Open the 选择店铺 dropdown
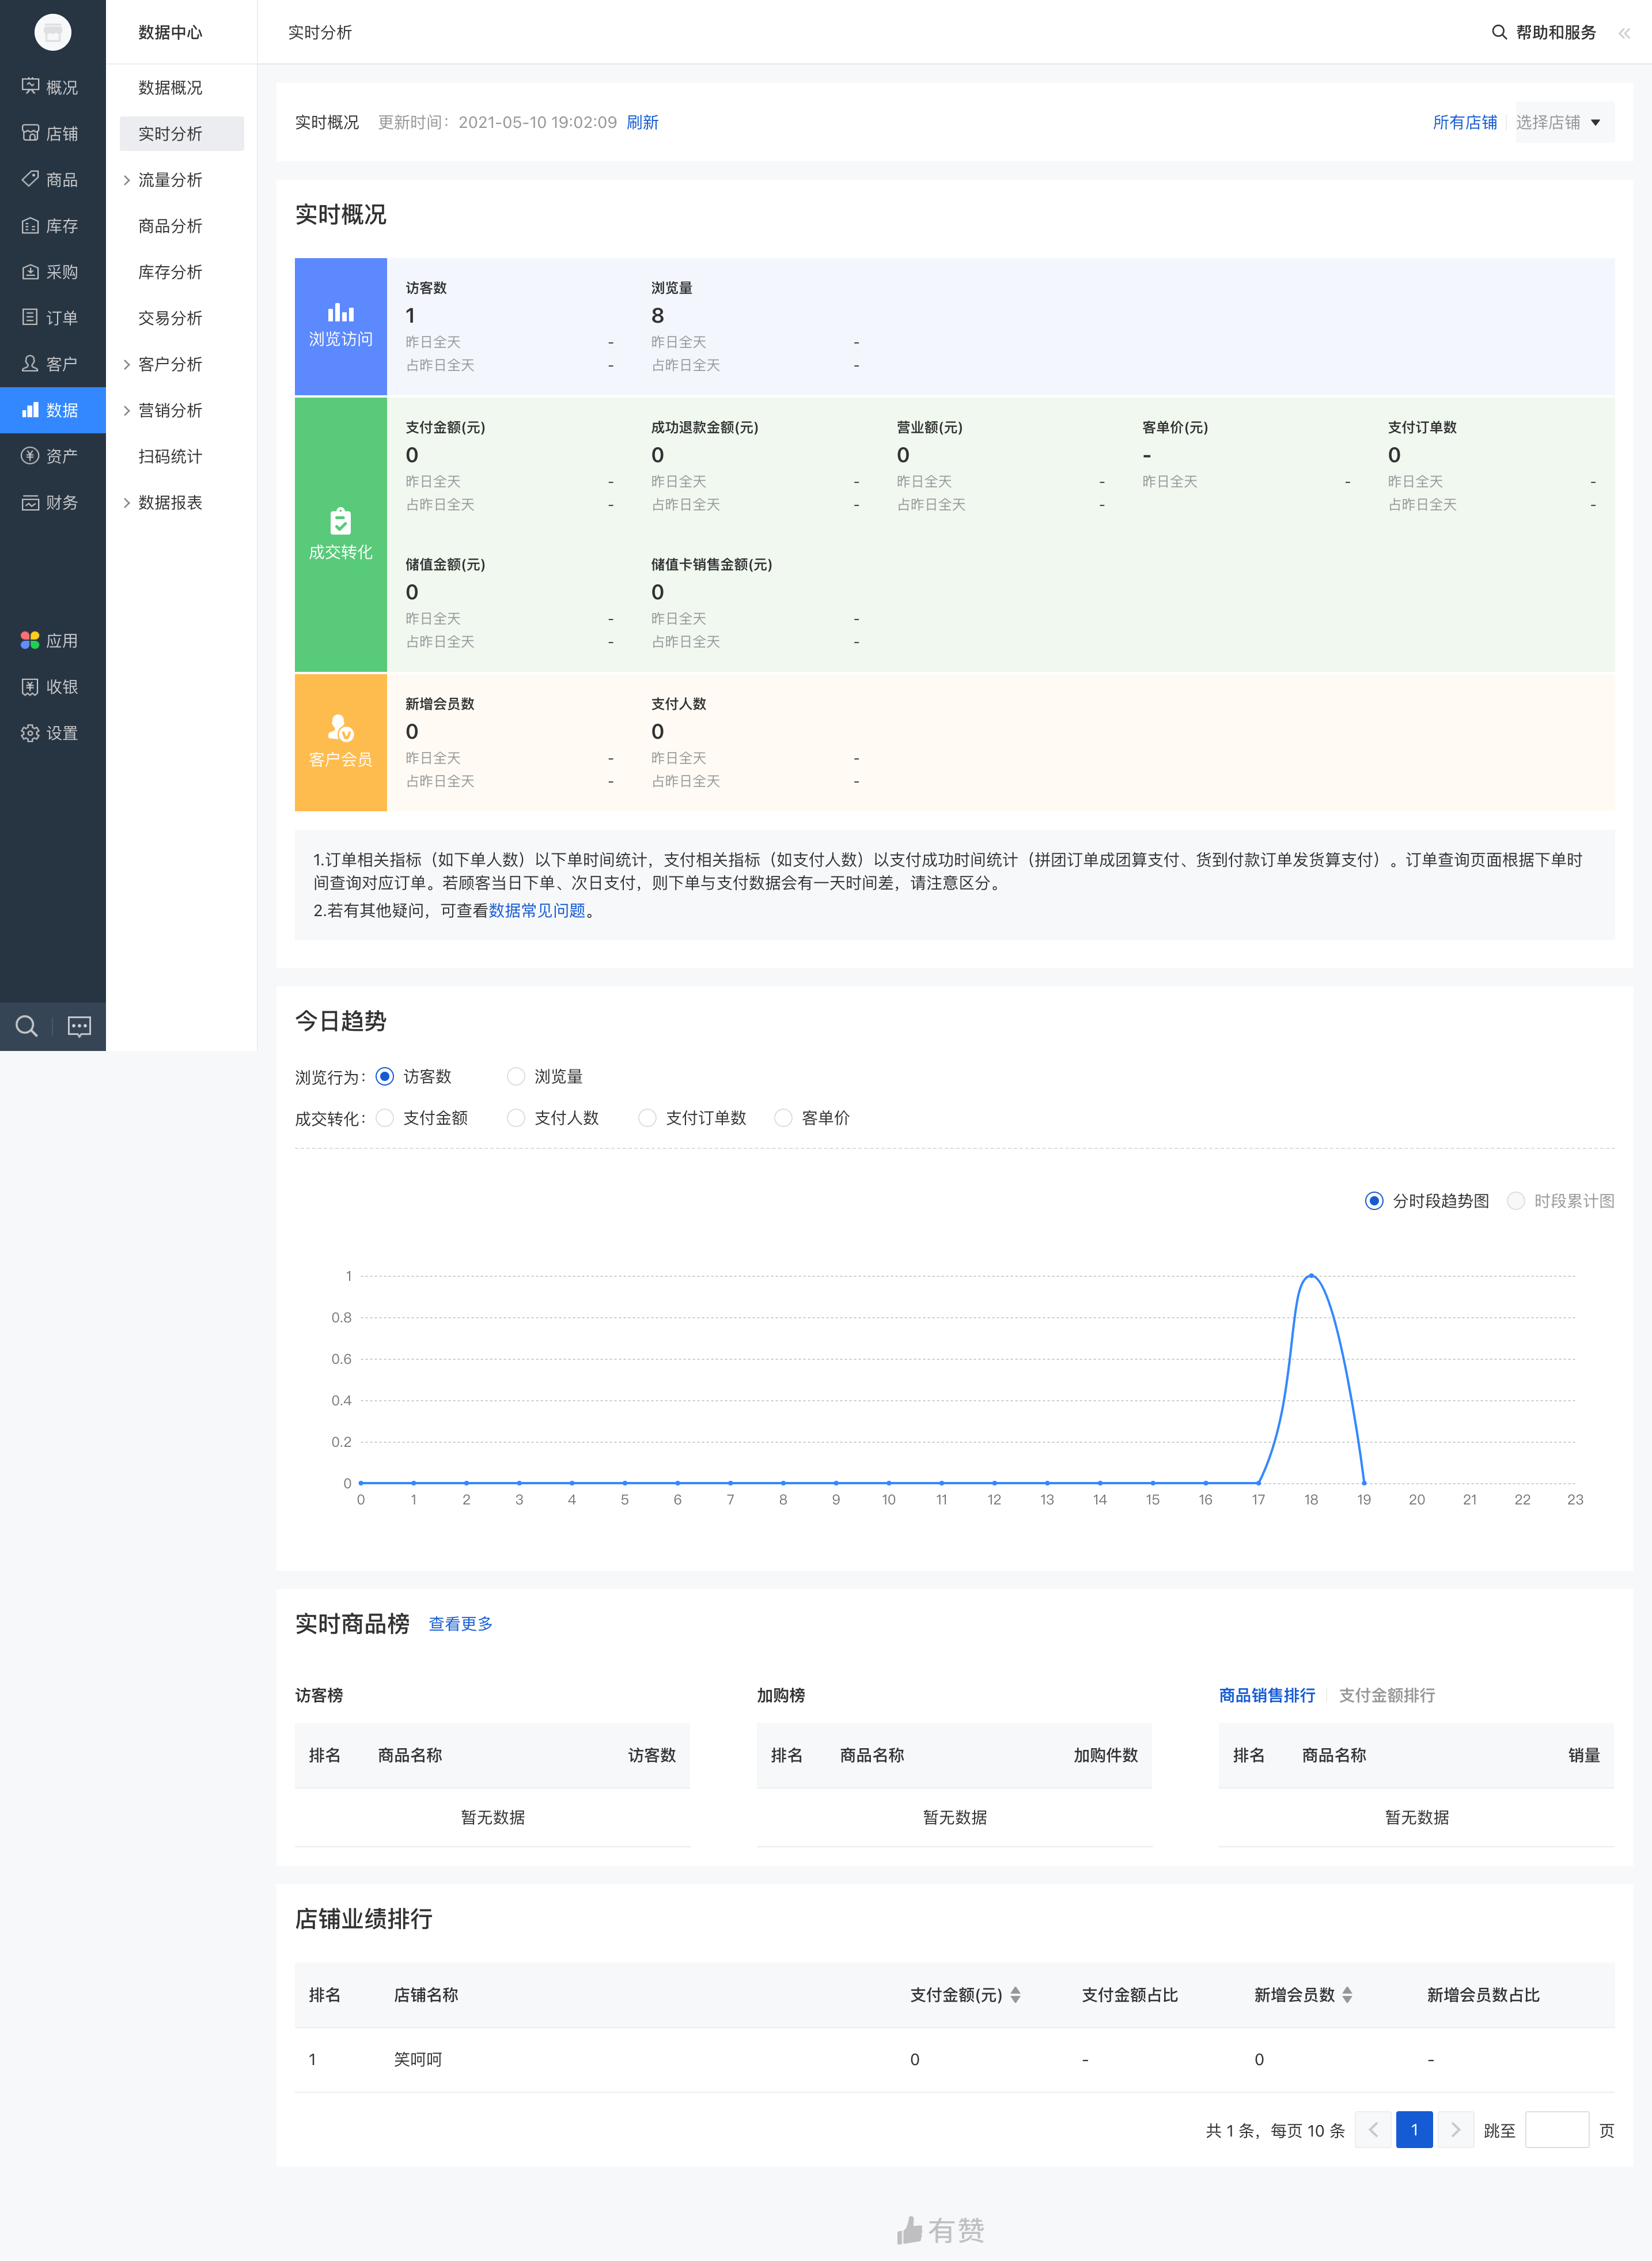1652x2261 pixels. pos(1563,122)
